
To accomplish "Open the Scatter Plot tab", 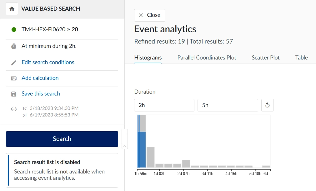I will 265,58.
